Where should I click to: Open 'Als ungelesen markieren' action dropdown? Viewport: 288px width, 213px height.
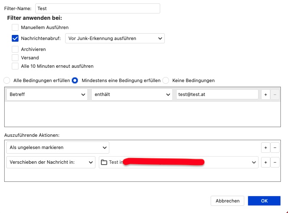click(58, 148)
